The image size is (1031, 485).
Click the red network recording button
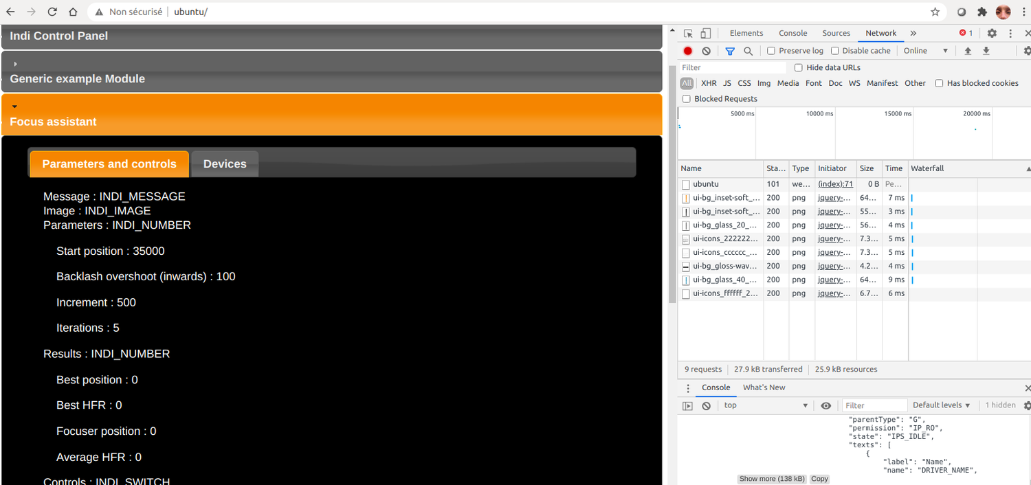pyautogui.click(x=687, y=51)
